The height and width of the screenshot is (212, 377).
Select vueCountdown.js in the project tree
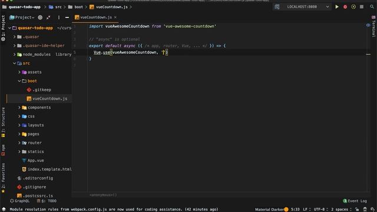47,98
